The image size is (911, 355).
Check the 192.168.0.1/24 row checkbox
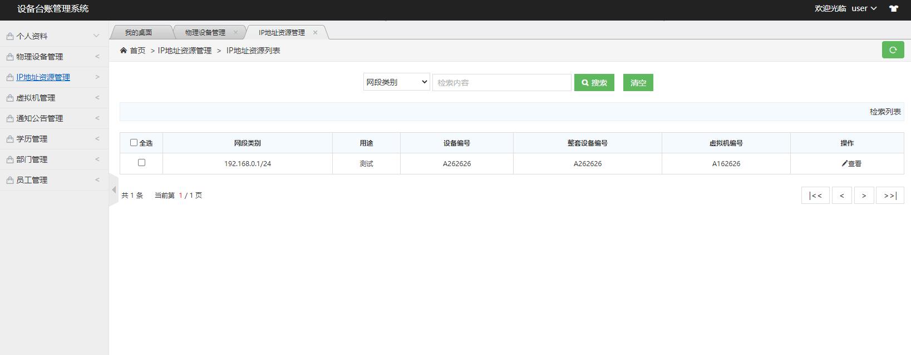141,163
